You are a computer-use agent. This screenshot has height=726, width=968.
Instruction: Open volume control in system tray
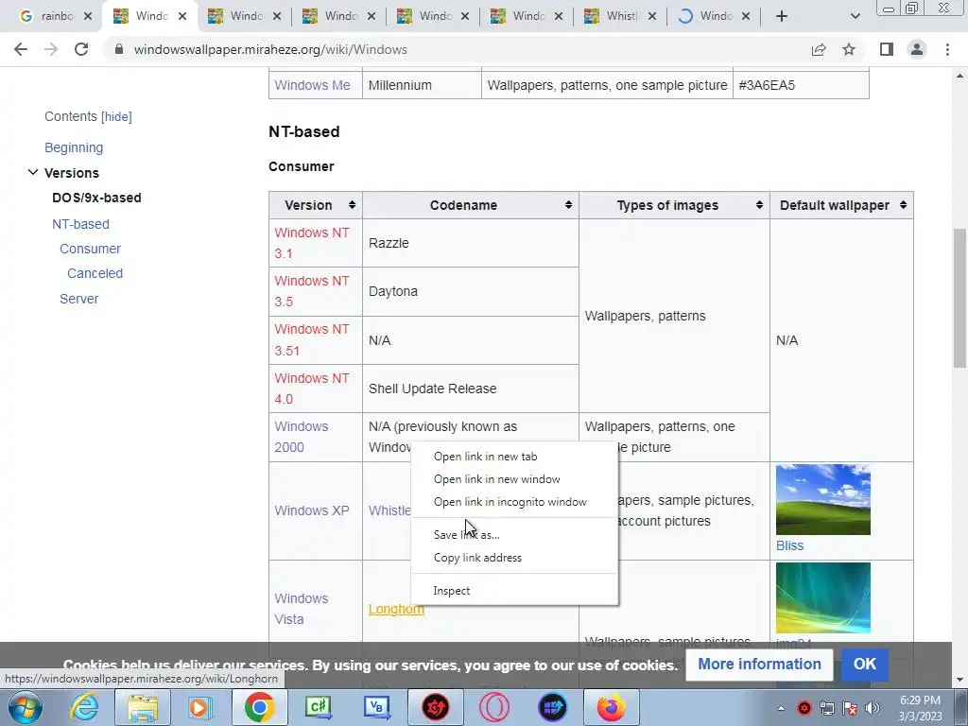pyautogui.click(x=873, y=708)
